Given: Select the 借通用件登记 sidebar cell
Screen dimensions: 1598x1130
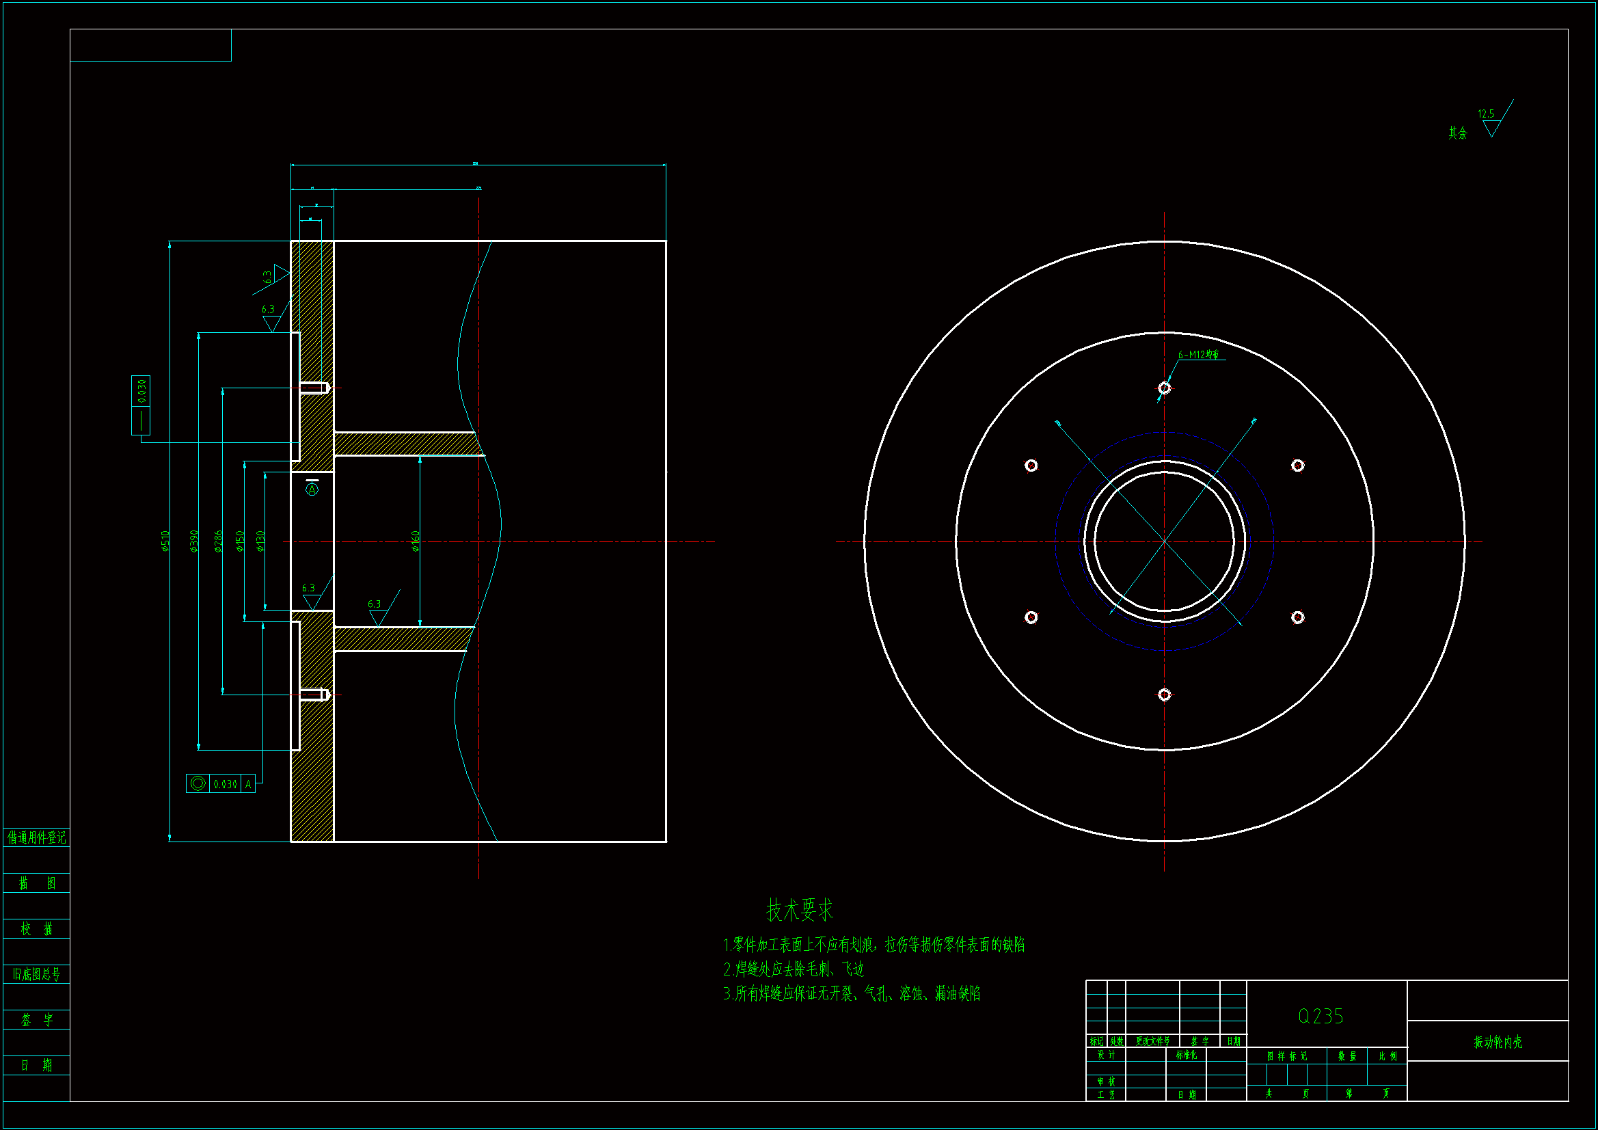Looking at the screenshot, I should pyautogui.click(x=36, y=837).
